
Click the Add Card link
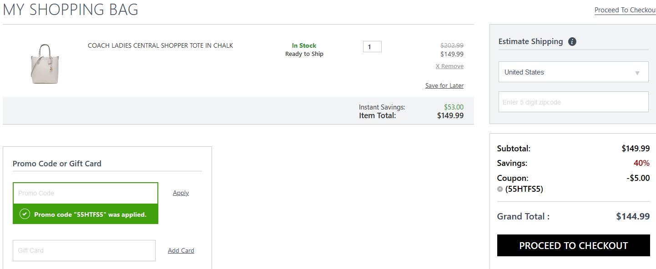pyautogui.click(x=181, y=250)
